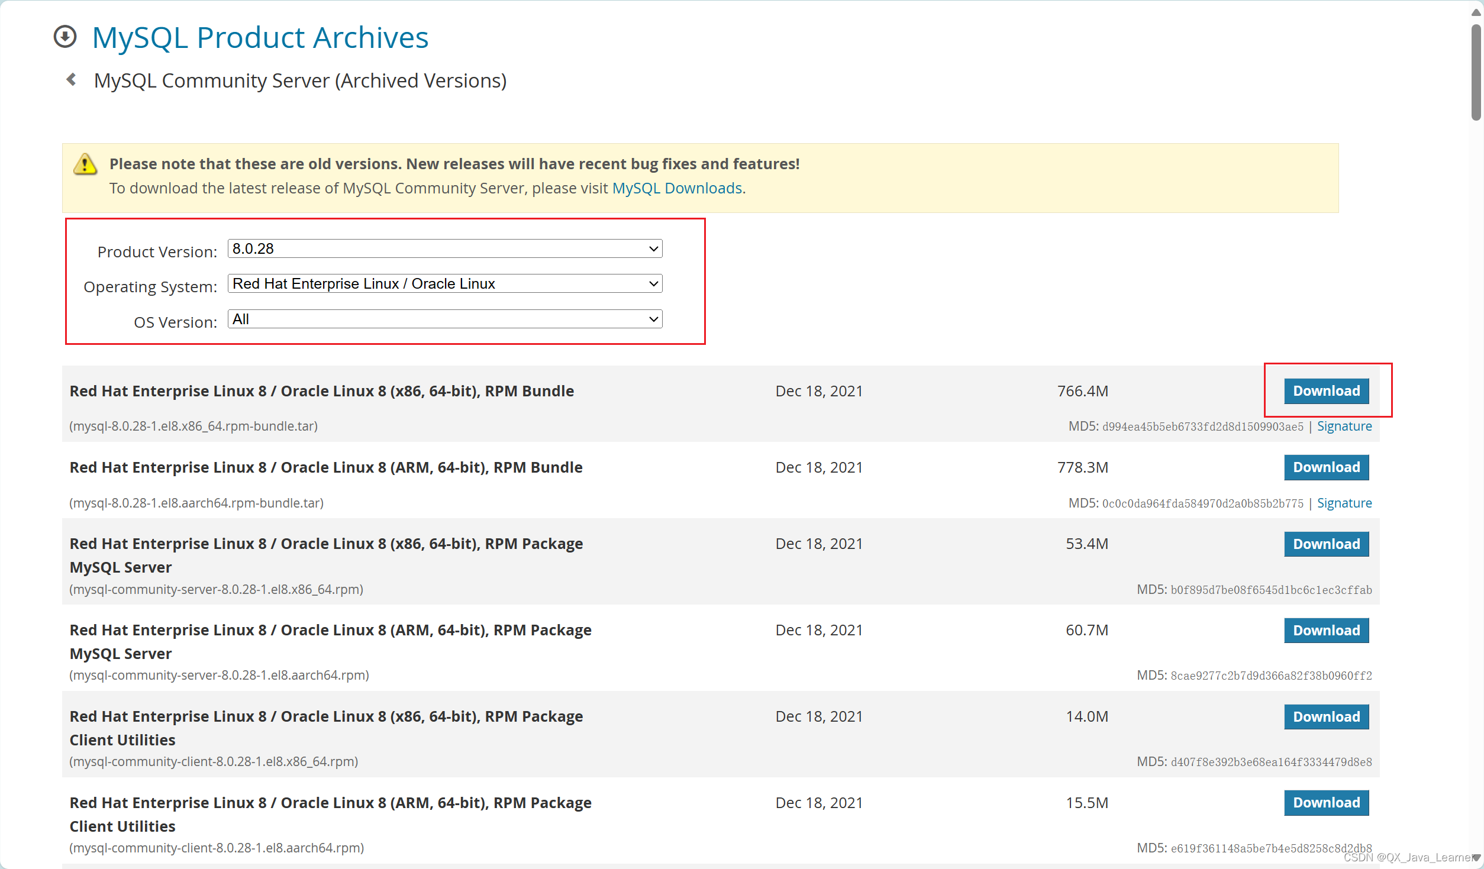
Task: Open the Operating System dropdown
Action: coord(445,283)
